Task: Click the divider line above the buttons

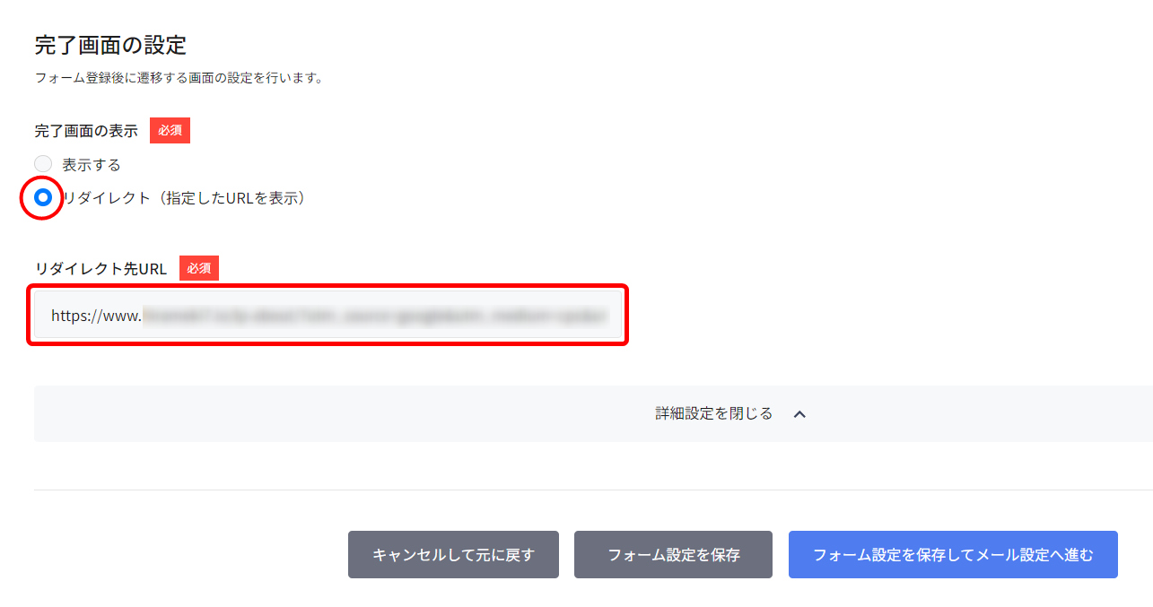Action: 592,490
